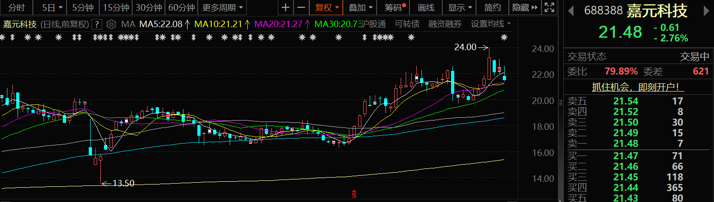Toggle the 简约 simple view mode
714x202 pixels.
(x=492, y=7)
